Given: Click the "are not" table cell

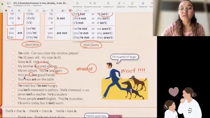Looking at the screenshot, I should click(62, 33).
